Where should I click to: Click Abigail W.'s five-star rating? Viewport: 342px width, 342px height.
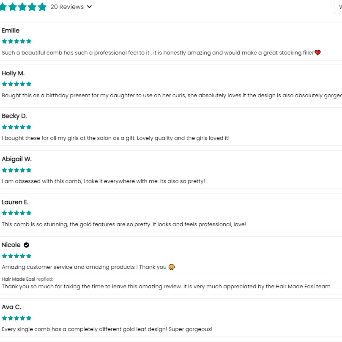coord(16,170)
